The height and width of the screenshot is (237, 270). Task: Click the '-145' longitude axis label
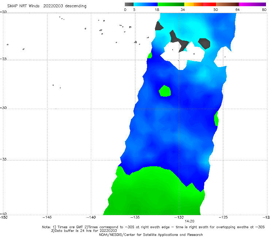[x=47, y=217]
